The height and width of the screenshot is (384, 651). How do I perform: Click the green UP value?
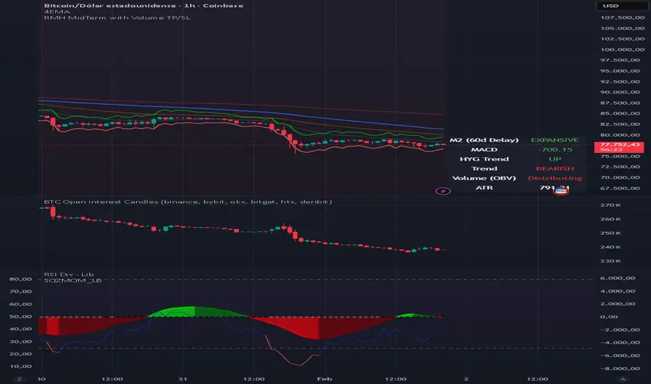(x=555, y=159)
